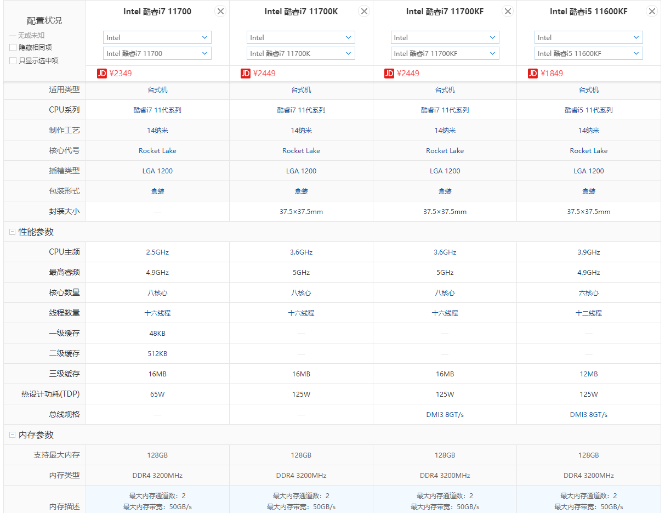665x513 pixels.
Task: Click JD icon next to ¥2349 price
Action: pos(102,74)
